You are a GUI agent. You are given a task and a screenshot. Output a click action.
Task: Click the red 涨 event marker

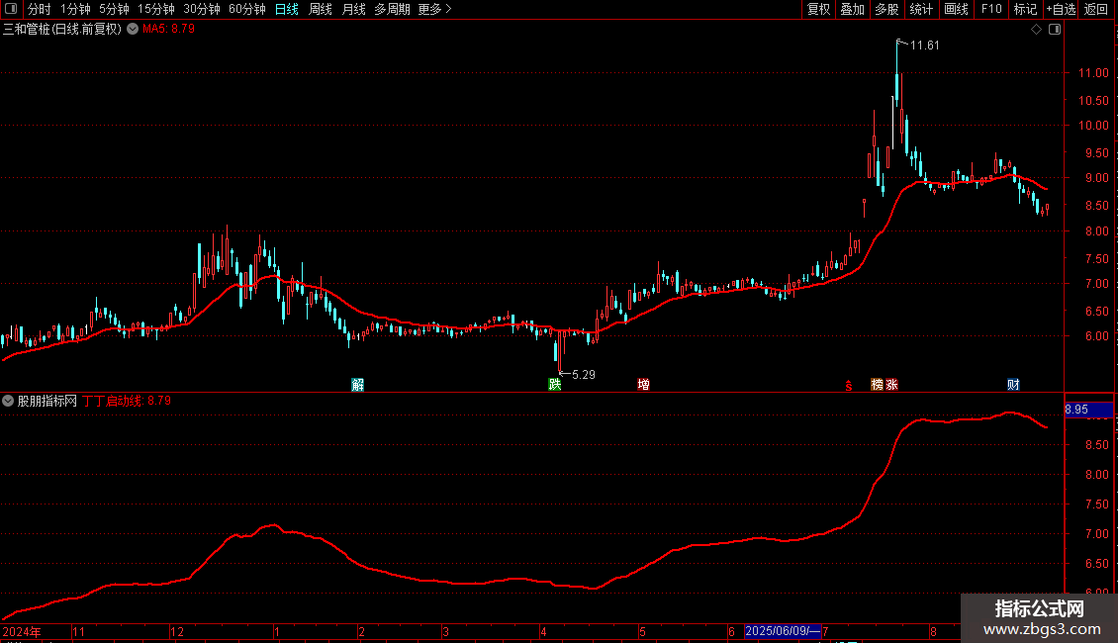(891, 385)
